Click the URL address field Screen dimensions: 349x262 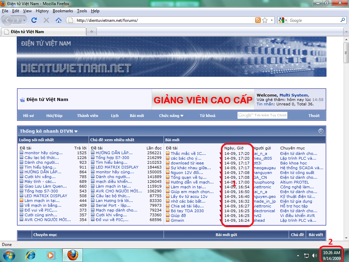tap(165, 20)
